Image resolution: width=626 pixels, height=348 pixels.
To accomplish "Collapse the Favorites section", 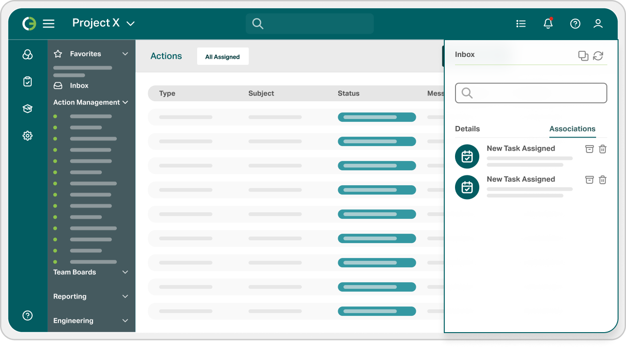I will (x=125, y=54).
